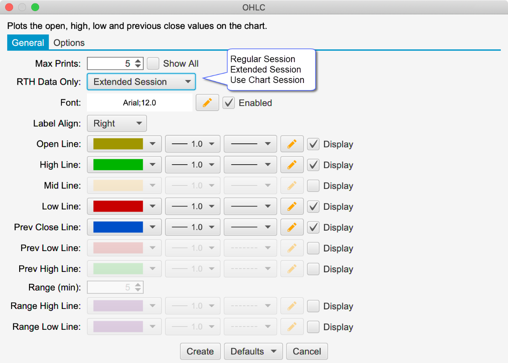Click the Cancel button
The image size is (508, 363).
[x=307, y=352]
